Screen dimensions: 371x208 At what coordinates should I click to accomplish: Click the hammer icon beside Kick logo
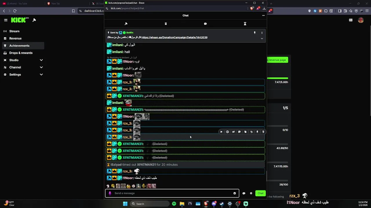34,20
